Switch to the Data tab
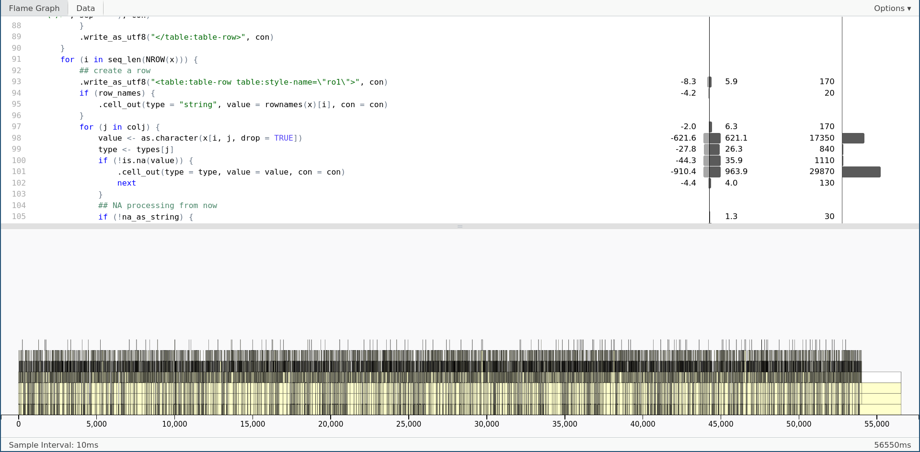Viewport: 920px width, 452px height. pyautogui.click(x=85, y=8)
